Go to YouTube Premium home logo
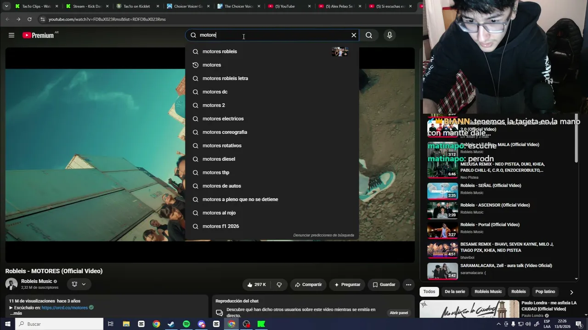This screenshot has width=588, height=330. tap(38, 35)
